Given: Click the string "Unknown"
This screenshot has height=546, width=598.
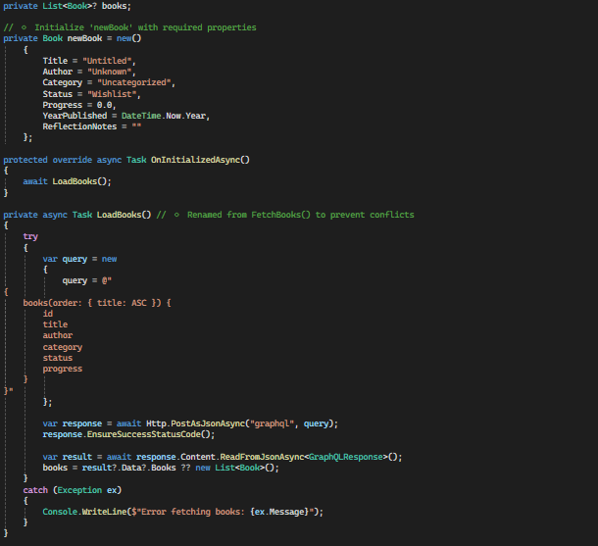Looking at the screenshot, I should click(x=110, y=72).
